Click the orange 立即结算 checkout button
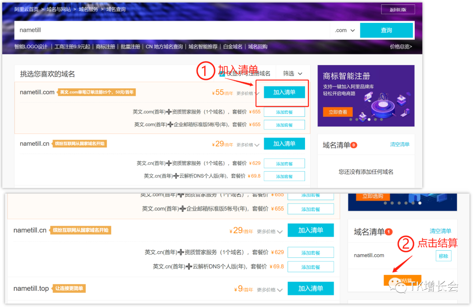Screen dimensions: 474x307 click(402, 280)
